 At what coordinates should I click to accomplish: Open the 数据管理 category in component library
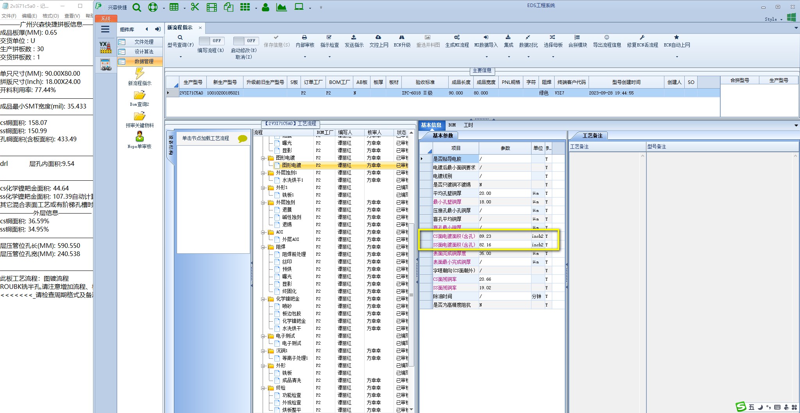(x=140, y=61)
